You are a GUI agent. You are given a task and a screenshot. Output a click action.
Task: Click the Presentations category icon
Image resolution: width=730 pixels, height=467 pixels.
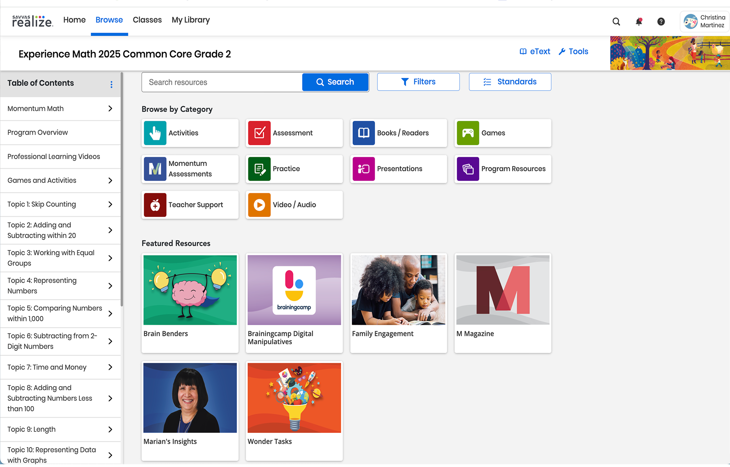pyautogui.click(x=363, y=169)
